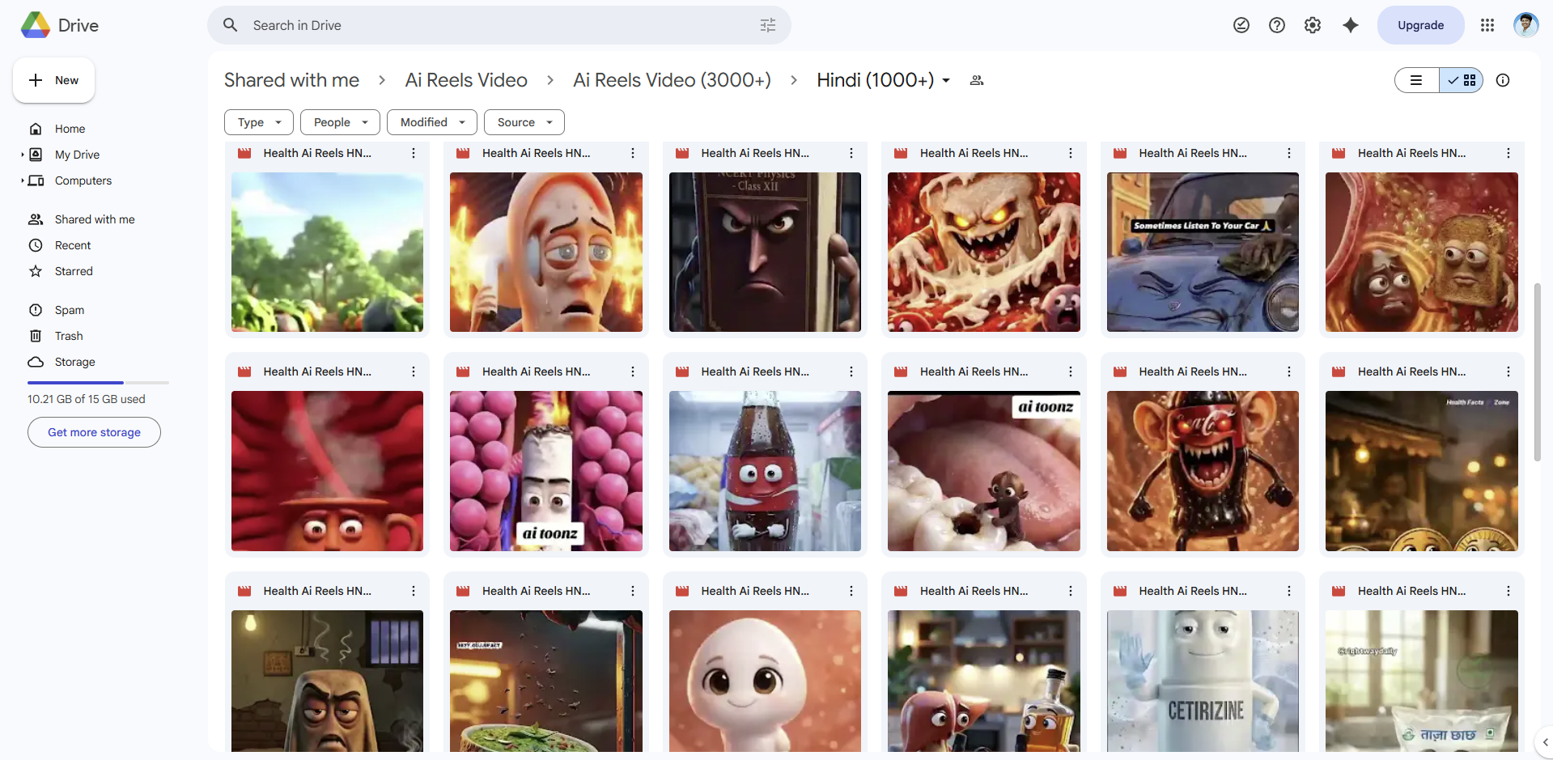The height and width of the screenshot is (760, 1553).
Task: Click Get more storage button
Action: [94, 432]
